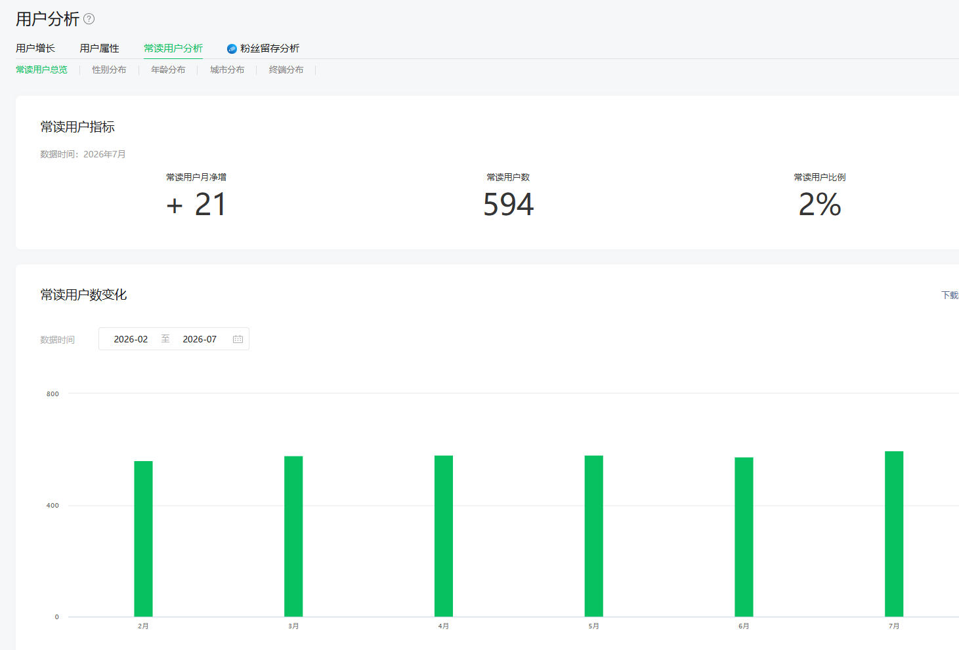Open the 性别分布 sub-tab
The width and height of the screenshot is (959, 650).
(109, 70)
